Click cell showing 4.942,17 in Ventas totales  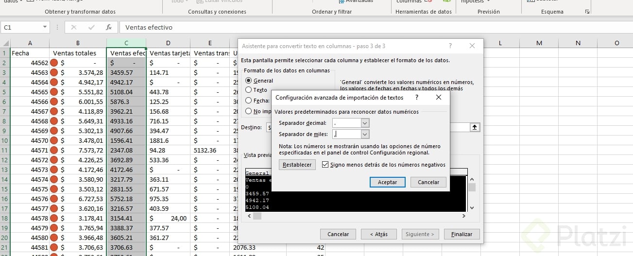tap(78, 82)
